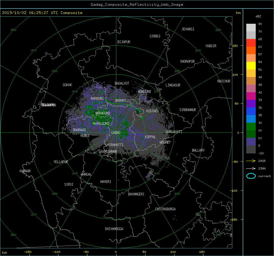
Task: Click the SINDHANUR city label
Action: pos(188,110)
